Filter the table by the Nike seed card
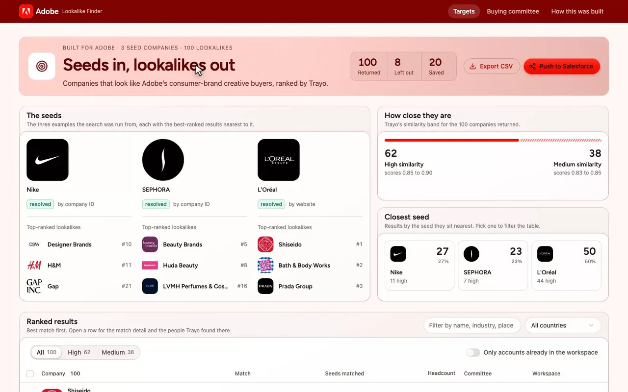This screenshot has width=628, height=392. click(x=419, y=265)
